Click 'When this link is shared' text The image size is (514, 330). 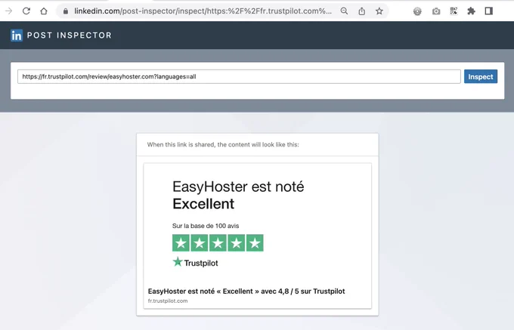pyautogui.click(x=223, y=145)
